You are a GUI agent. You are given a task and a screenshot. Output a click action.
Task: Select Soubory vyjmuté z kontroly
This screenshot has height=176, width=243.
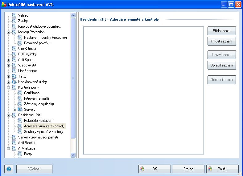point(43,132)
